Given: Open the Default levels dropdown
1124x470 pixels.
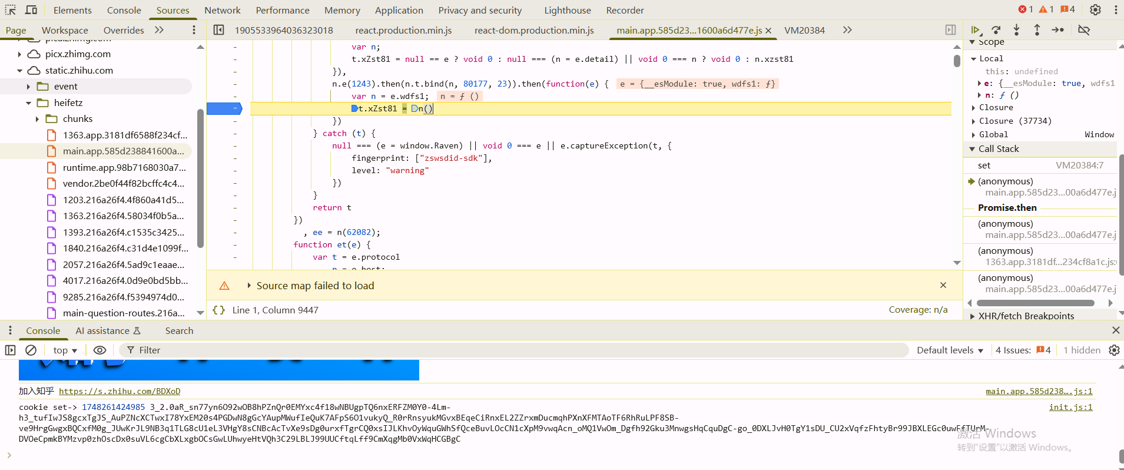Looking at the screenshot, I should pos(950,350).
